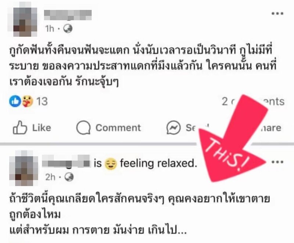The width and height of the screenshot is (294, 243).
Task: Click the Messenger Send icon
Action: click(x=173, y=128)
